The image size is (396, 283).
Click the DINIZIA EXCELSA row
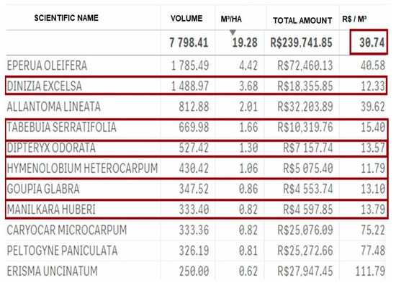197,86
